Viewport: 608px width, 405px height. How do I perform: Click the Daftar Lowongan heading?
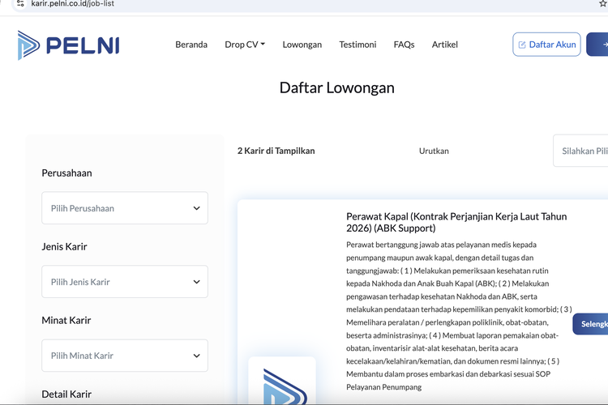tap(337, 88)
